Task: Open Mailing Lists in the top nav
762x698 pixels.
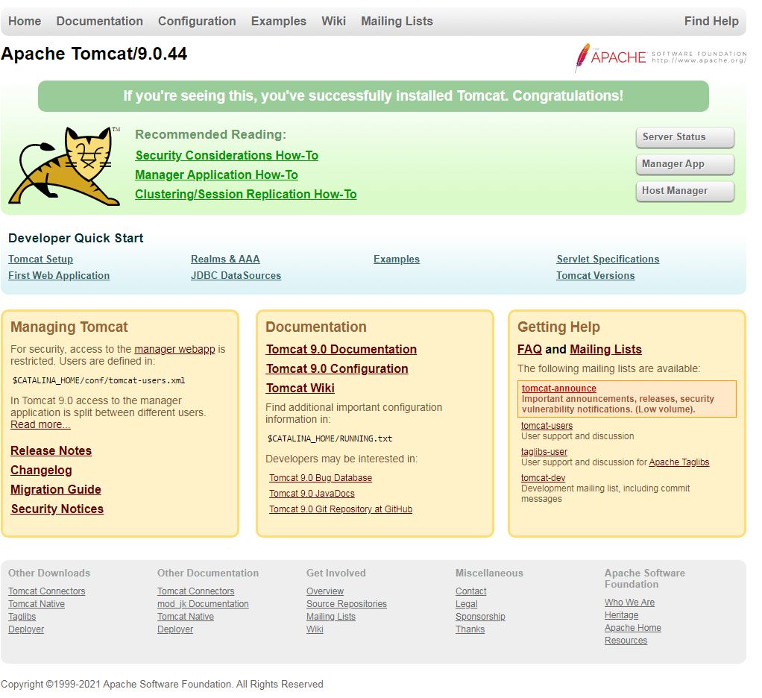Action: point(397,22)
